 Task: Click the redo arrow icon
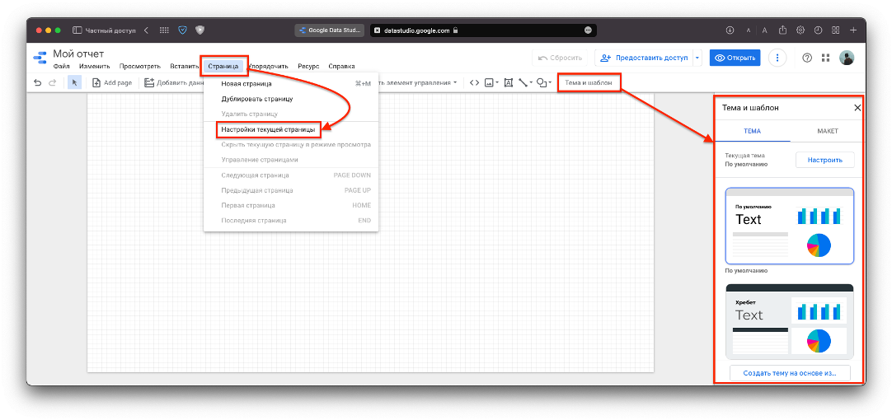click(52, 83)
